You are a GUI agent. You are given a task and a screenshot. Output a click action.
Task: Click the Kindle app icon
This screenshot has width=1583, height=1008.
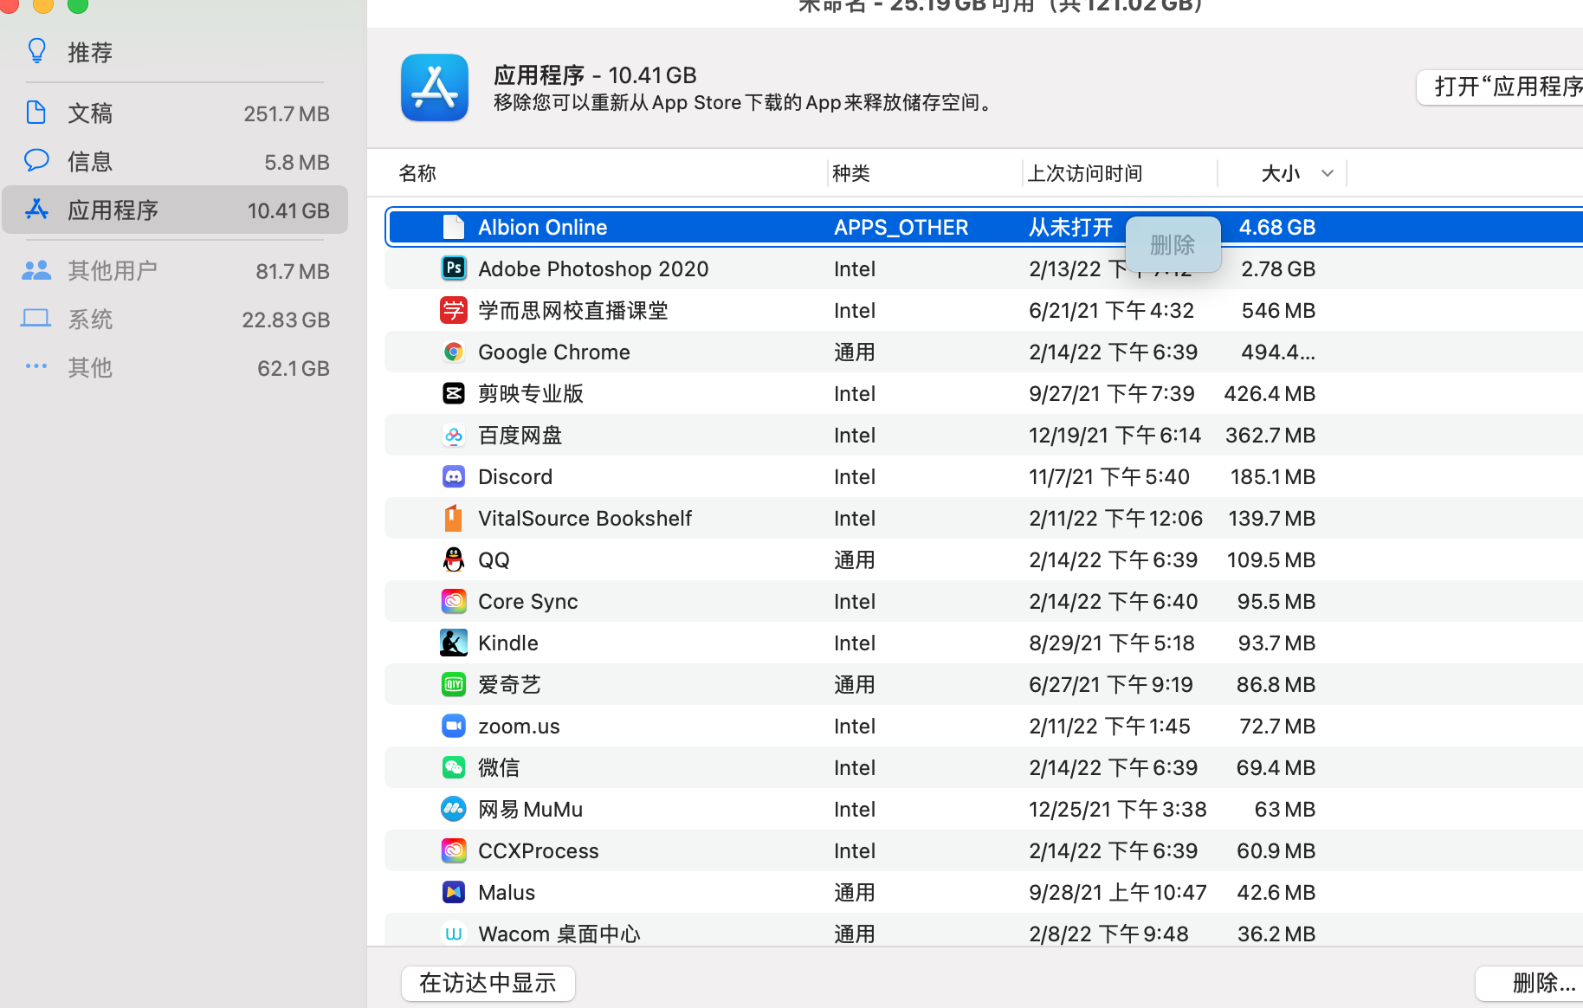454,643
